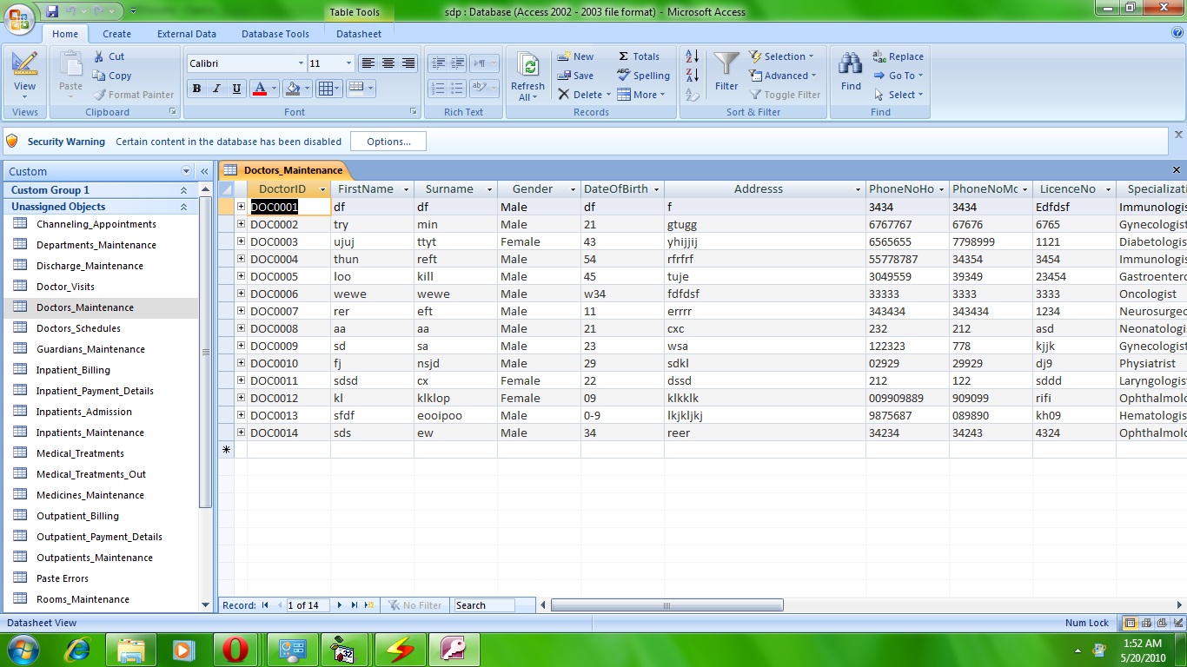The width and height of the screenshot is (1187, 667).
Task: Open Selection filter dropdown
Action: (x=781, y=56)
